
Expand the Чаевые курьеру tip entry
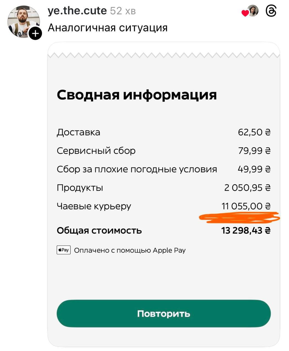94,206
